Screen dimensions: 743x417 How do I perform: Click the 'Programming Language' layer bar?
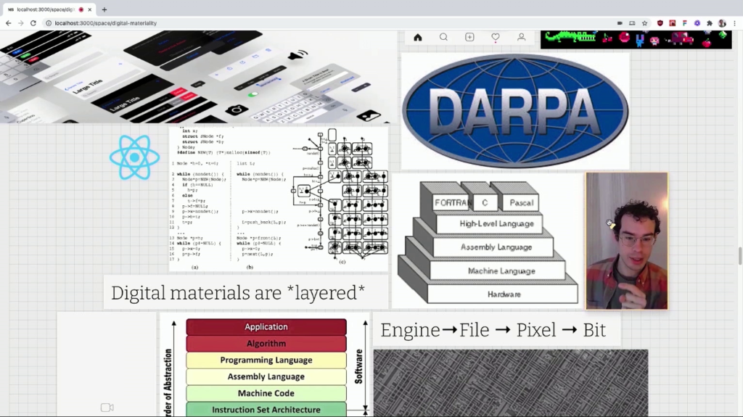pos(266,360)
